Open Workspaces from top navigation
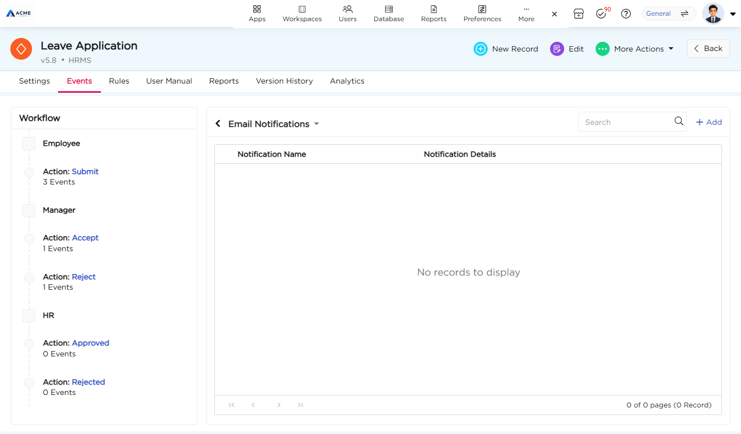This screenshot has height=434, width=741. [302, 14]
